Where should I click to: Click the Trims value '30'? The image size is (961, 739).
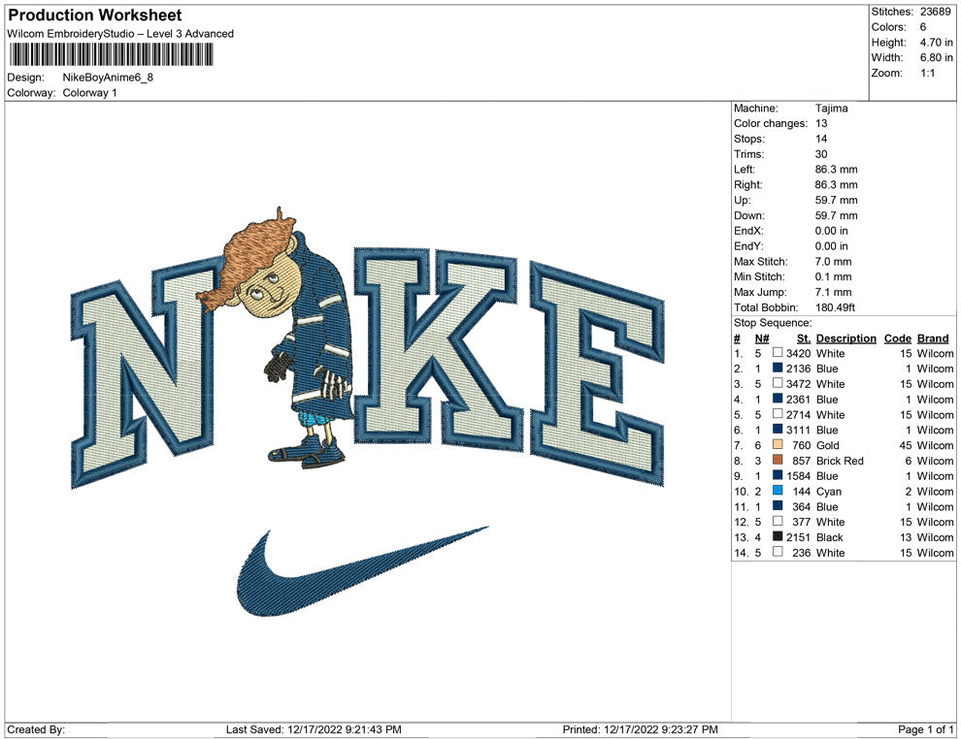point(820,154)
